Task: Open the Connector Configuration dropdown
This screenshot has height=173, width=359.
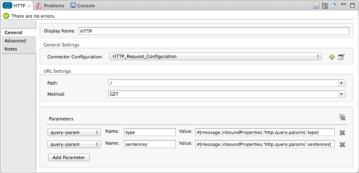Action: 216,56
